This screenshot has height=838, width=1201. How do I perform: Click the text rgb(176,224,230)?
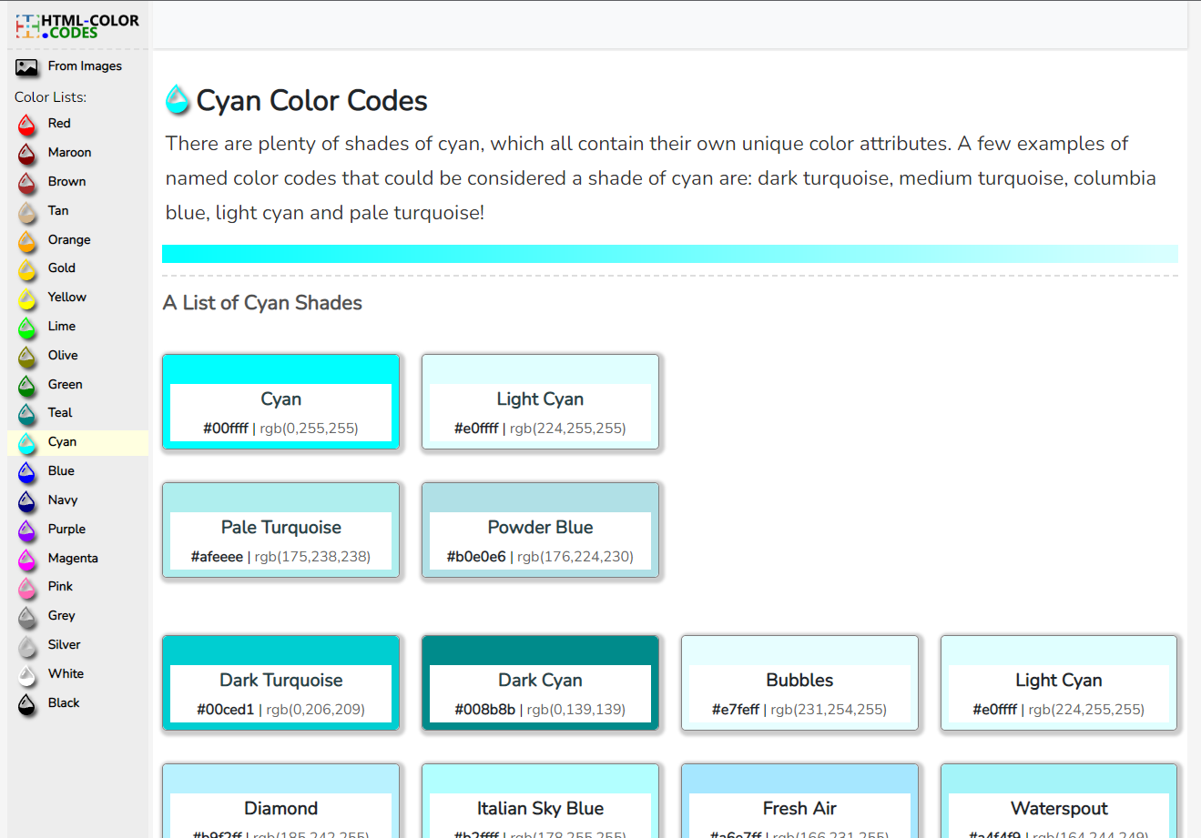(x=575, y=557)
